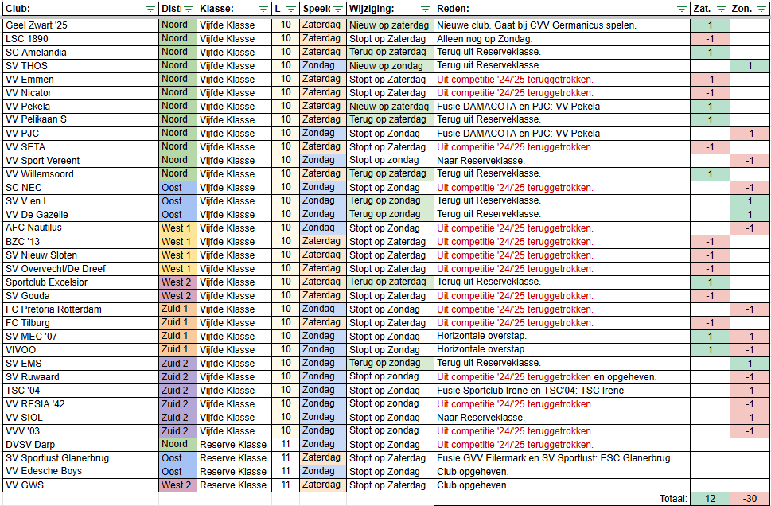Select the SC NEC cell
Viewport: 771px width, 506px height.
[80, 187]
